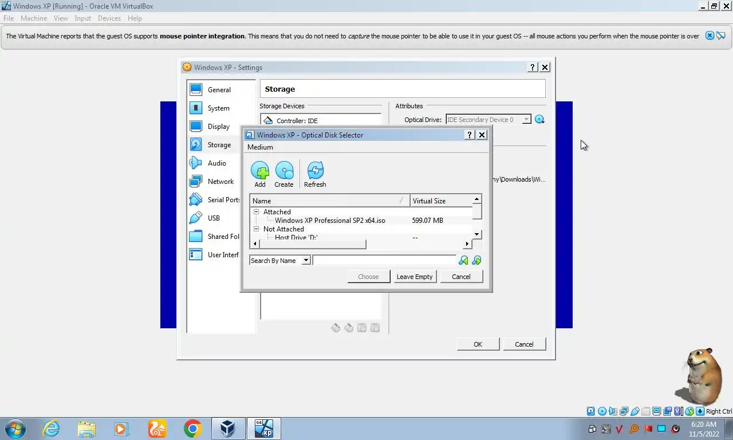The image size is (733, 440).
Task: Open Internet Explorer from the taskbar
Action: click(51, 429)
